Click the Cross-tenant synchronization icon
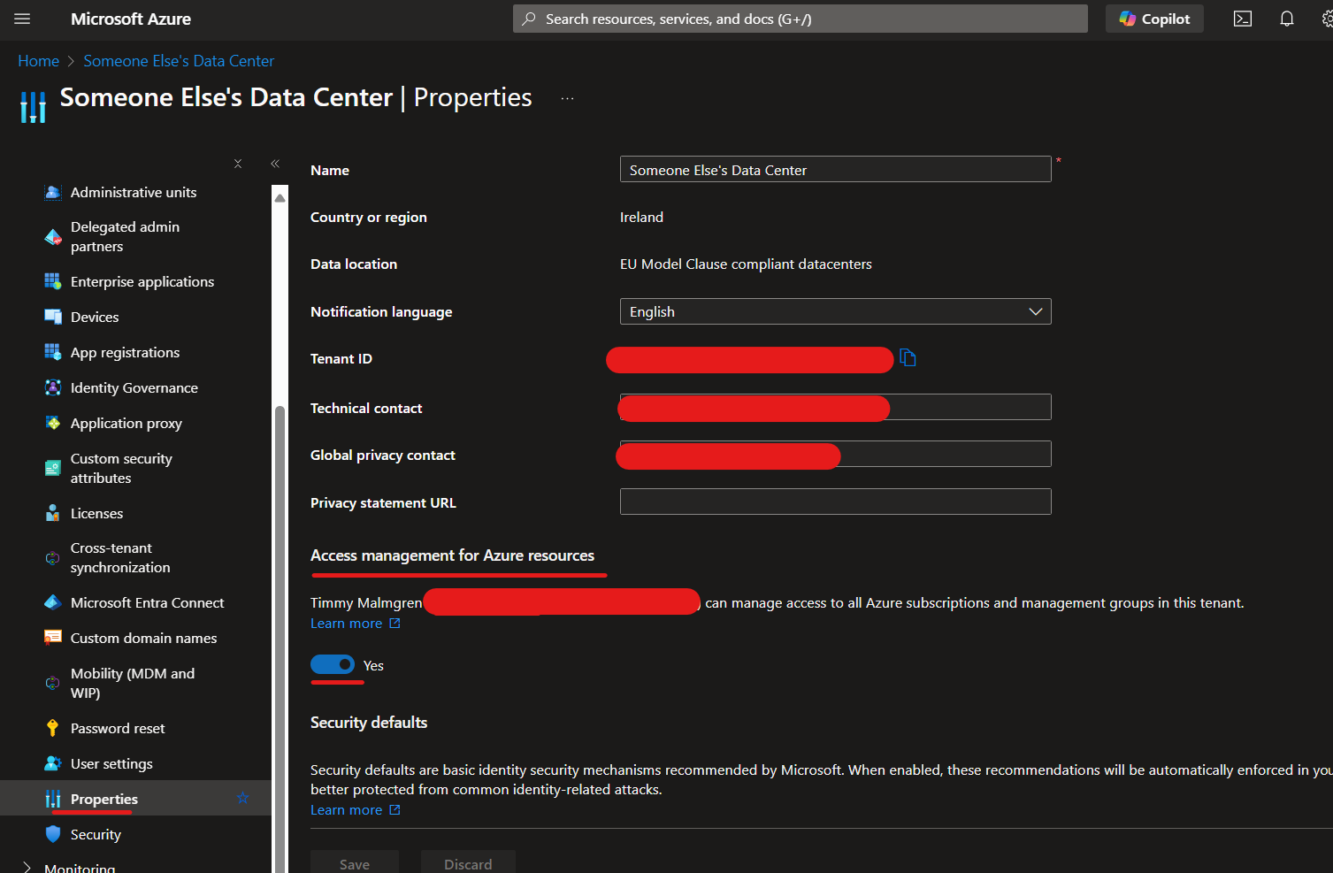The image size is (1333, 873). pos(53,557)
